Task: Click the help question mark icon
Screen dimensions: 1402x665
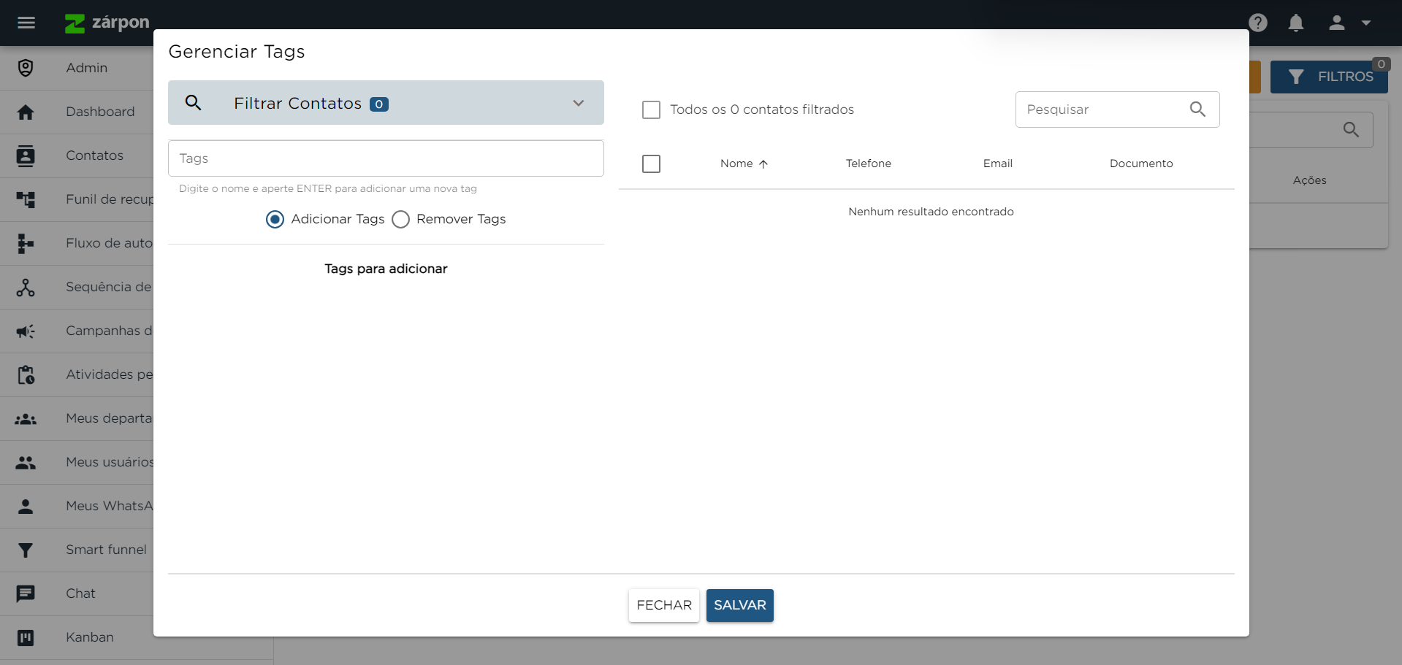Action: point(1257,23)
